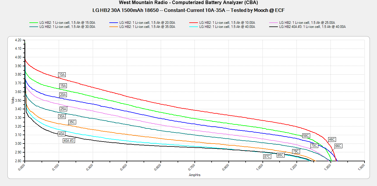The height and width of the screenshot is (186, 377).
Task: Select the 20A curve label
Action: click(x=63, y=95)
